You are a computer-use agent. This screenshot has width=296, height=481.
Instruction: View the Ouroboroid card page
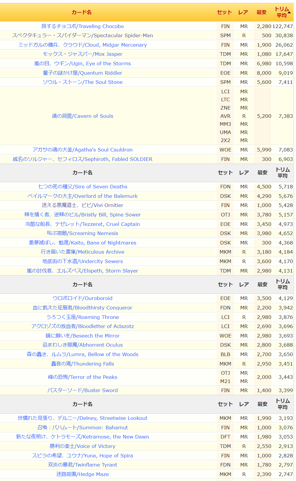(82, 298)
